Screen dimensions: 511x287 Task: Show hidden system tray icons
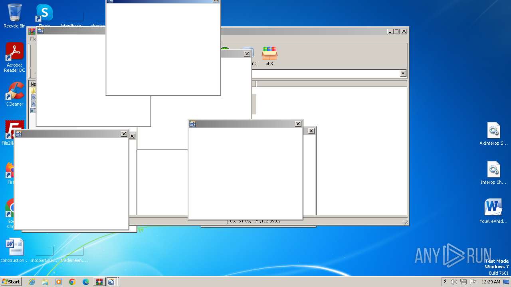pos(445,282)
